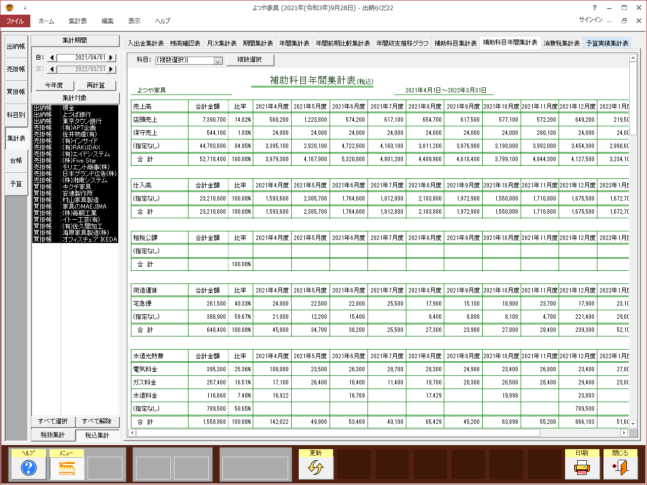This screenshot has height=485, width=647.
Task: Step end date back with left arrow
Action: click(51, 69)
